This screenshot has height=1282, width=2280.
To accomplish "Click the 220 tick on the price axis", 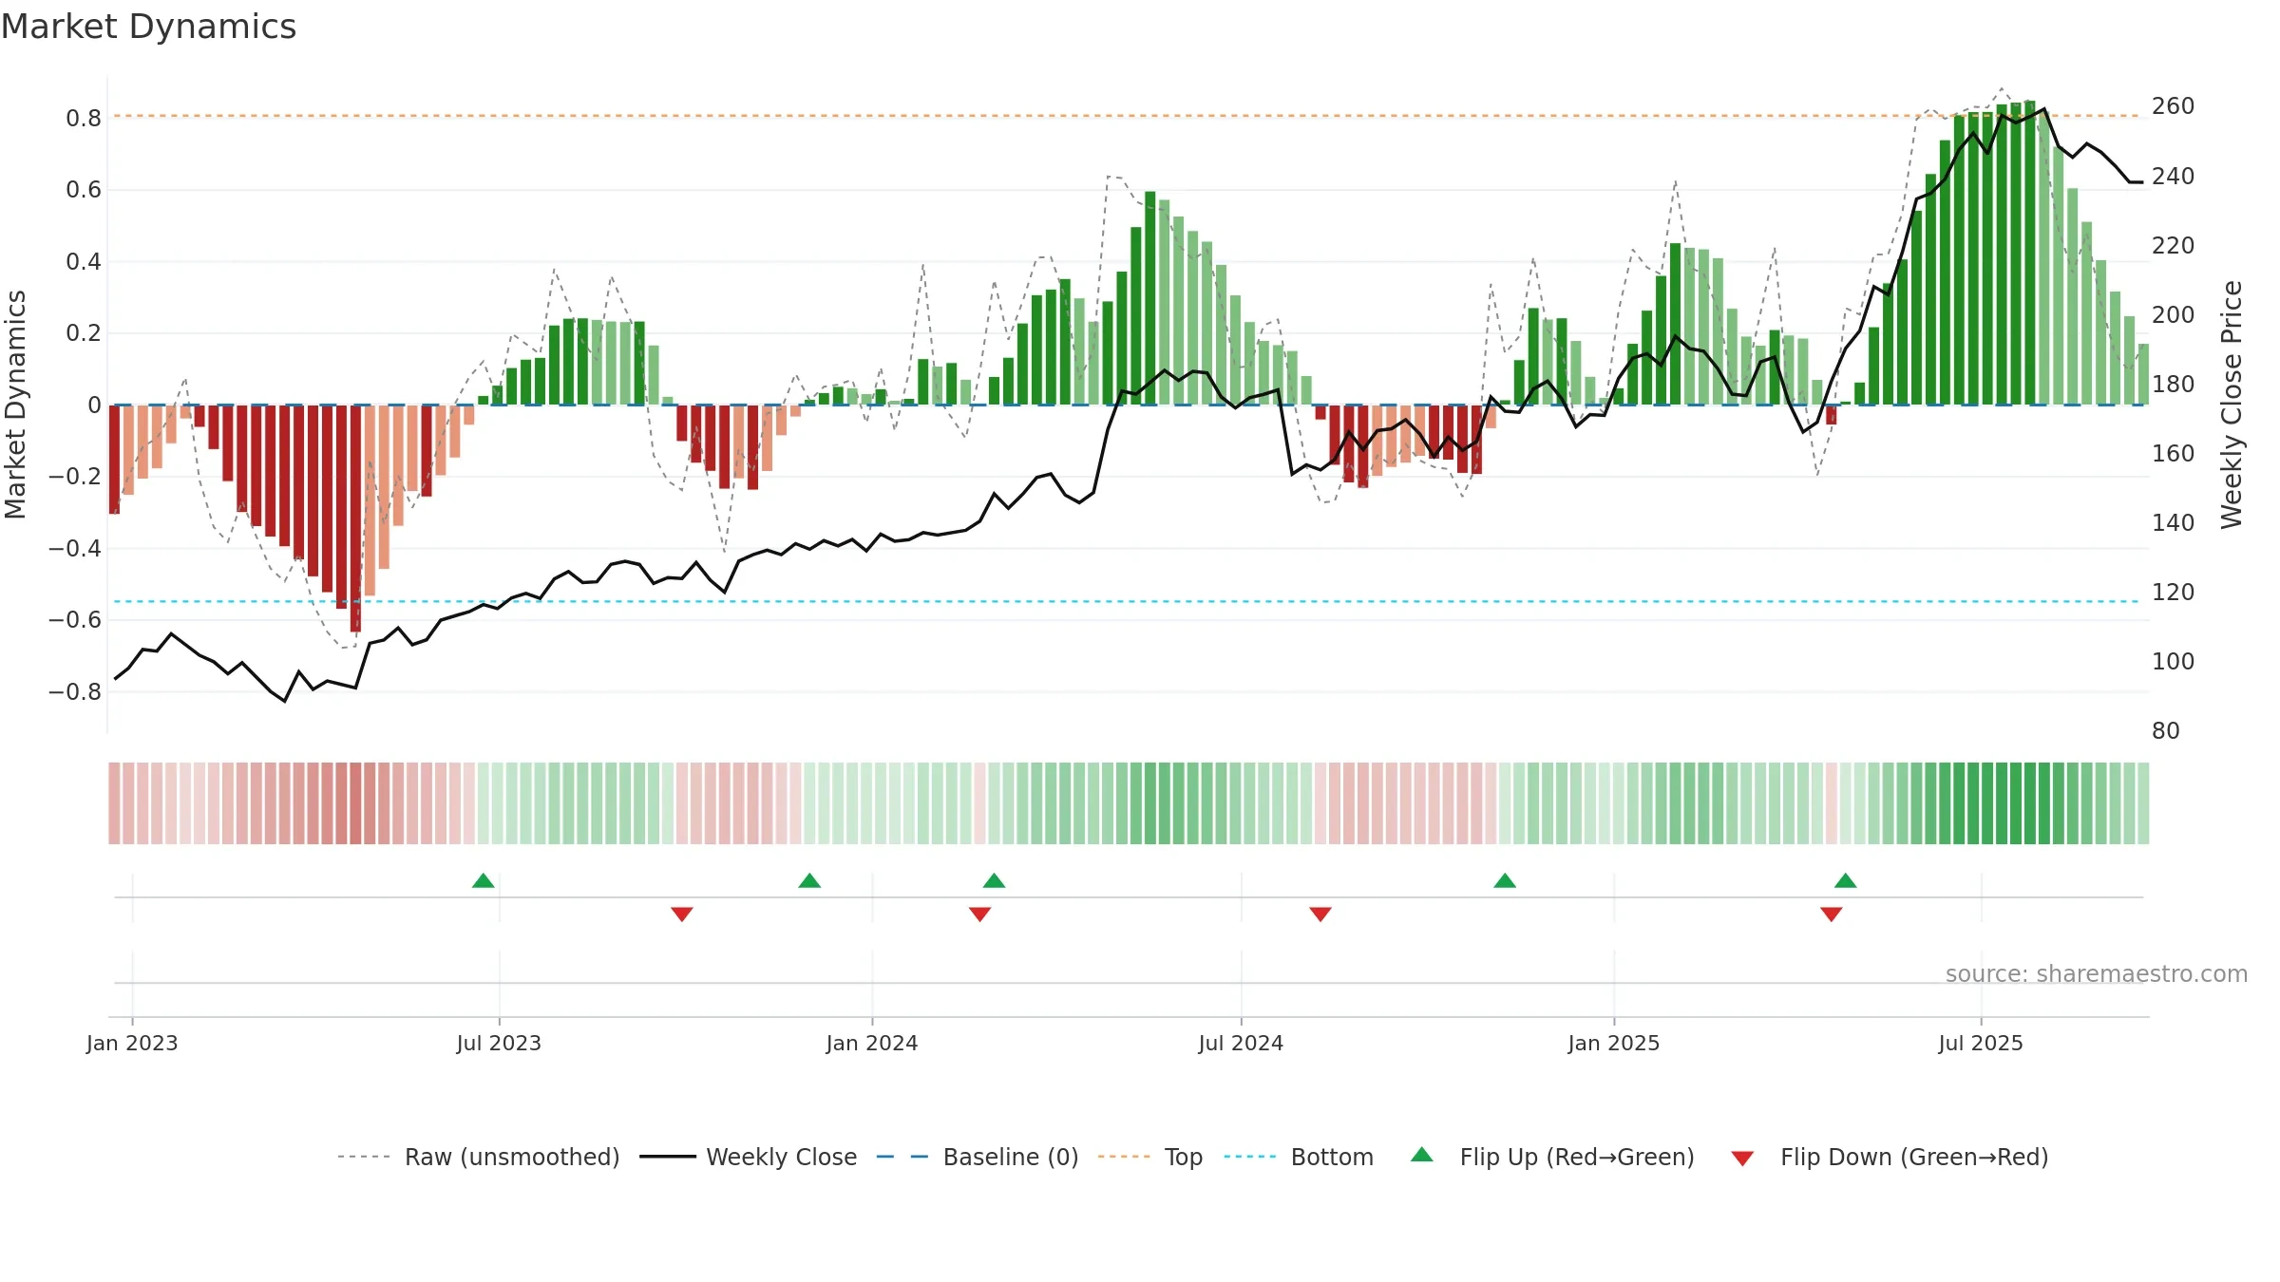I will tap(2174, 246).
